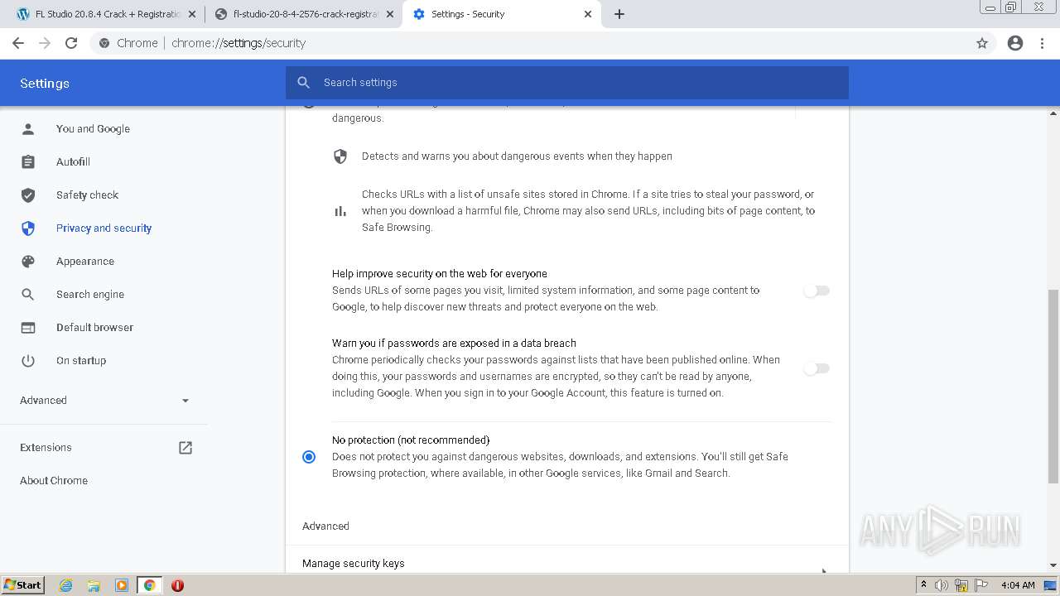Click the Safety check shield icon
The width and height of the screenshot is (1060, 596).
pos(28,195)
